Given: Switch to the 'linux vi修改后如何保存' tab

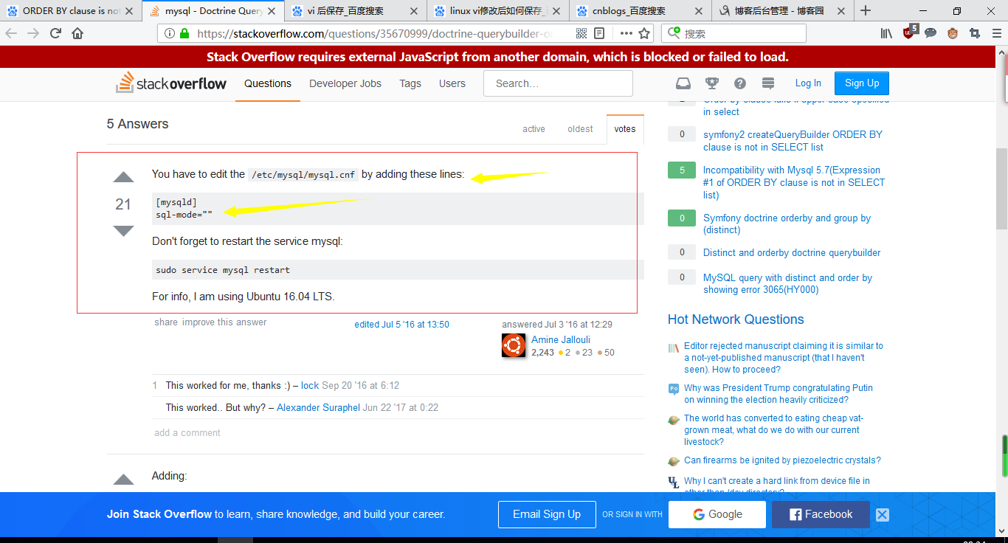Looking at the screenshot, I should point(498,11).
